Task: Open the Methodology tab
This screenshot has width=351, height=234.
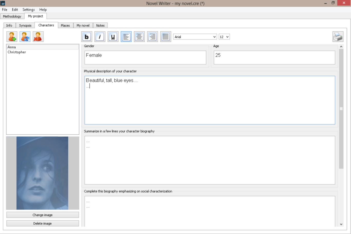Action: (12, 16)
